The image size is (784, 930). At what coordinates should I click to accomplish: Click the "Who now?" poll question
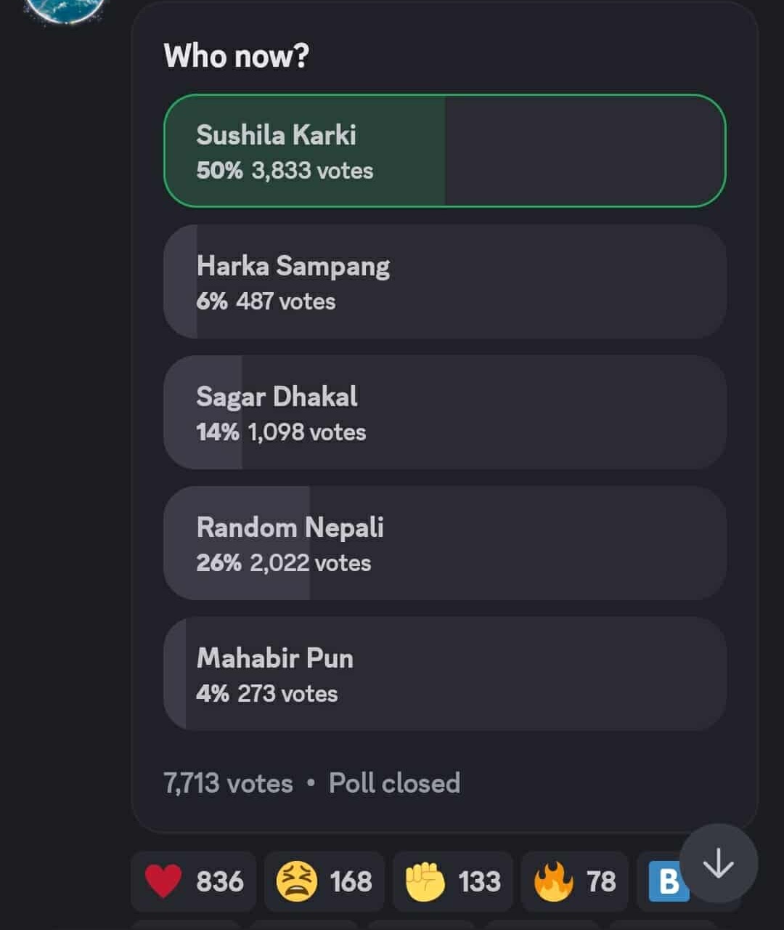(x=236, y=56)
